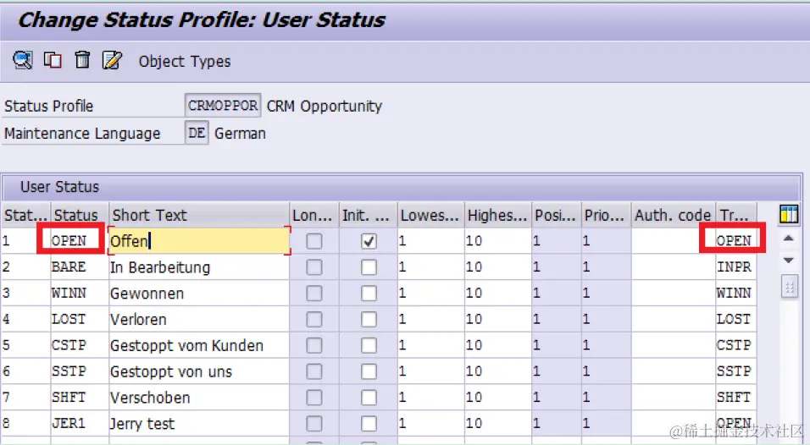This screenshot has width=810, height=445.
Task: Click short text In Bearbeitung
Action: (160, 267)
